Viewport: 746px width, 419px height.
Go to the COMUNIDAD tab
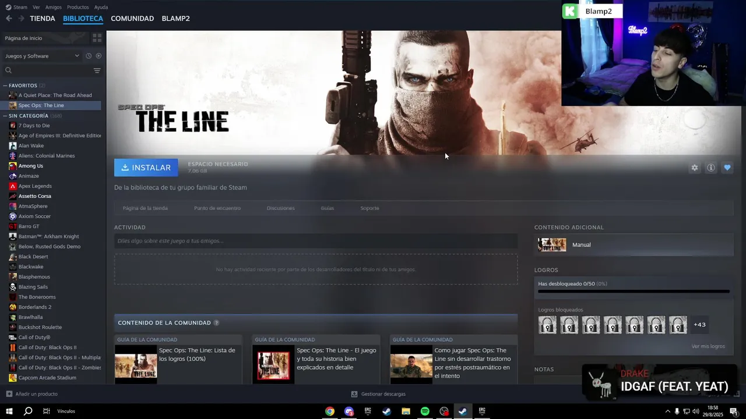coord(132,19)
